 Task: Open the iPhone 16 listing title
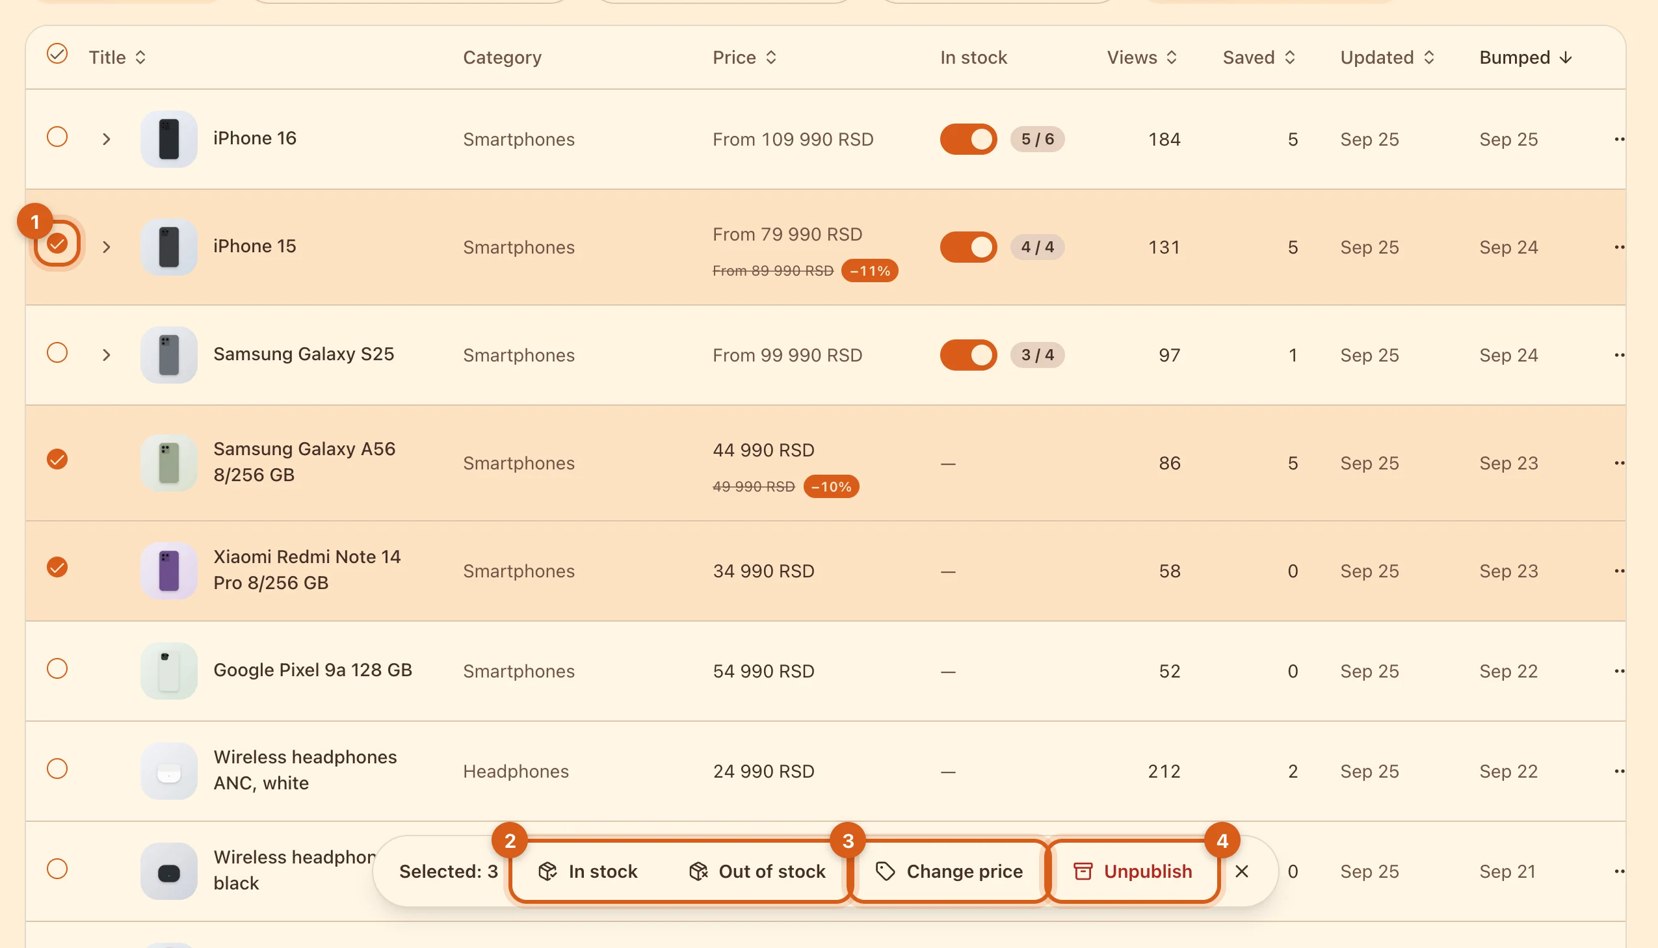click(x=254, y=138)
